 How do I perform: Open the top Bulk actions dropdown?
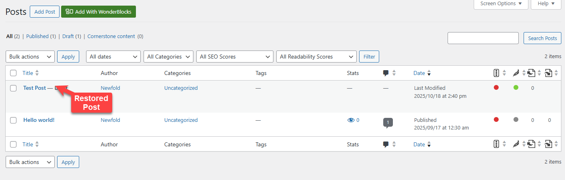click(x=30, y=57)
